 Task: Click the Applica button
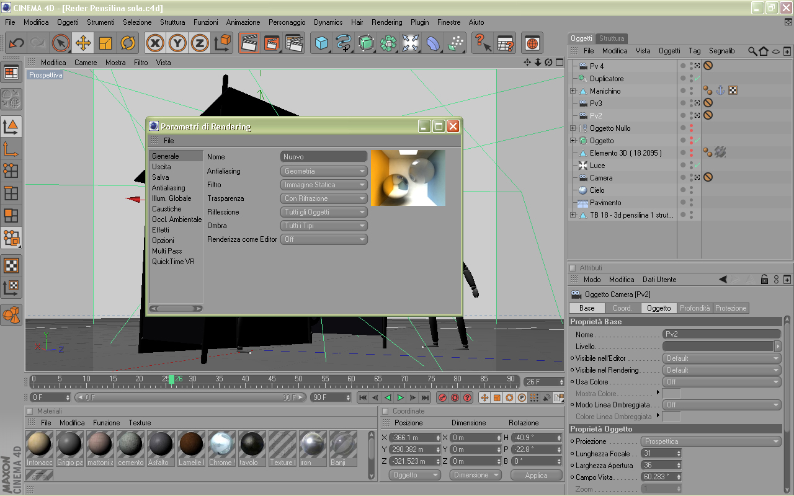(536, 476)
